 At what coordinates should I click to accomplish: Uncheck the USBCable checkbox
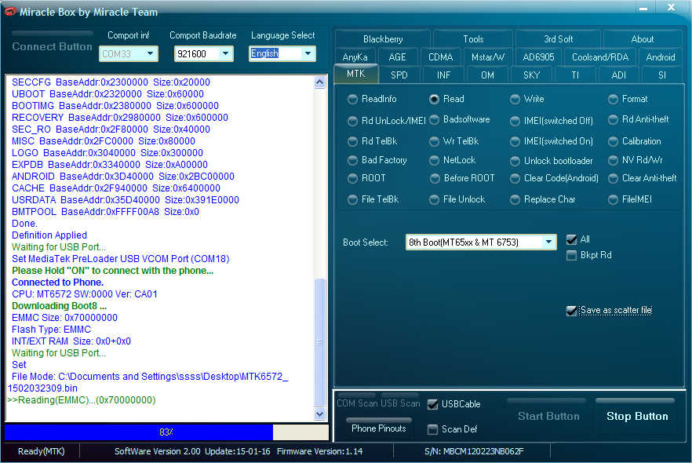pyautogui.click(x=433, y=404)
